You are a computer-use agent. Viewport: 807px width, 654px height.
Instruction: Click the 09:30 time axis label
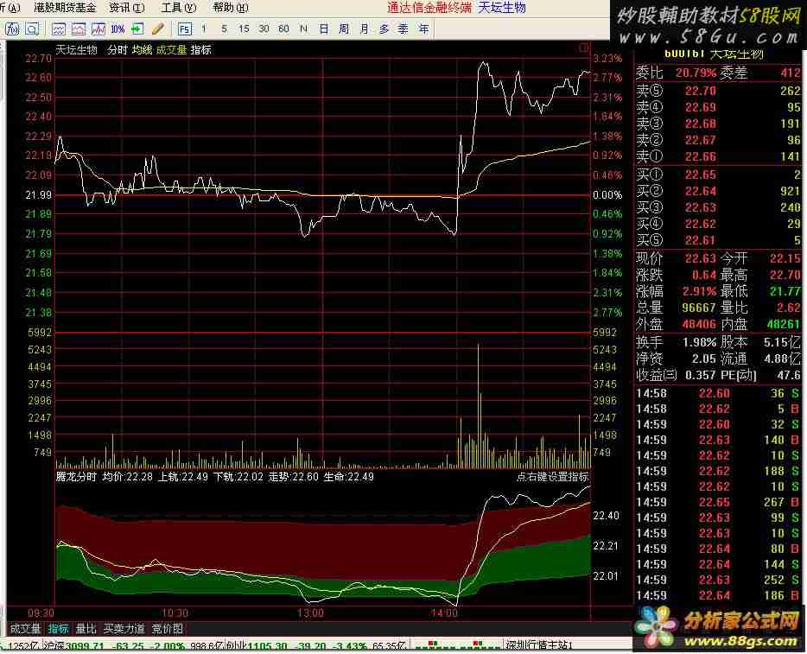41,613
